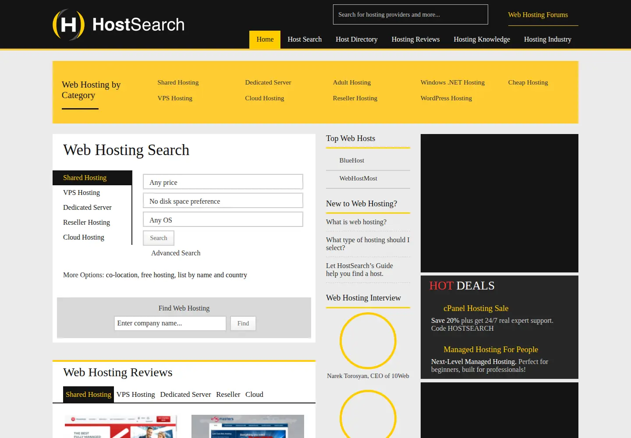Open Narek Torosyan interview photo

tap(368, 341)
